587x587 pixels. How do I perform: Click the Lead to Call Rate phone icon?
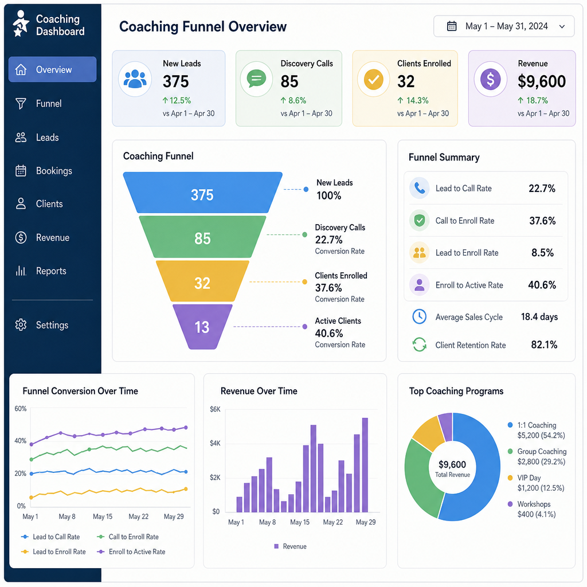pos(419,188)
